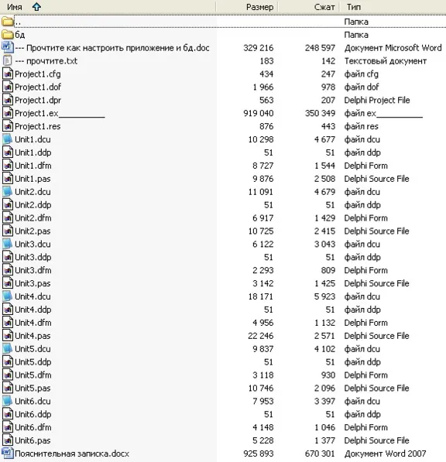Click the Unit6.pas file icon
This screenshot has height=462, width=446.
pos(8,440)
